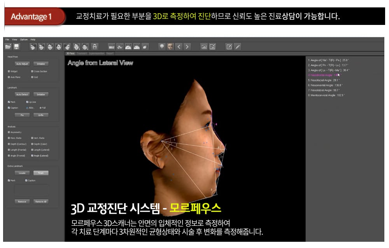
Task: Click the Locate button
Action: click(22, 173)
